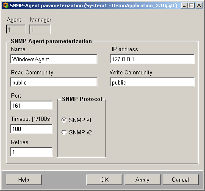Click the Write Community text field

pos(152,82)
